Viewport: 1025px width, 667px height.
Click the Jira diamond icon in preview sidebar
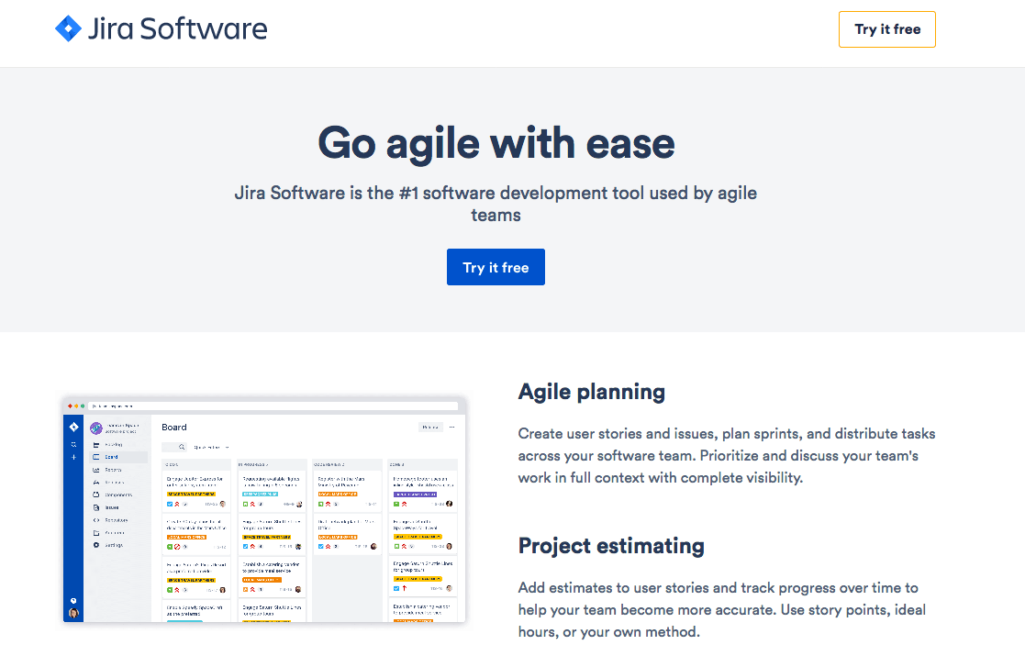pyautogui.click(x=73, y=428)
